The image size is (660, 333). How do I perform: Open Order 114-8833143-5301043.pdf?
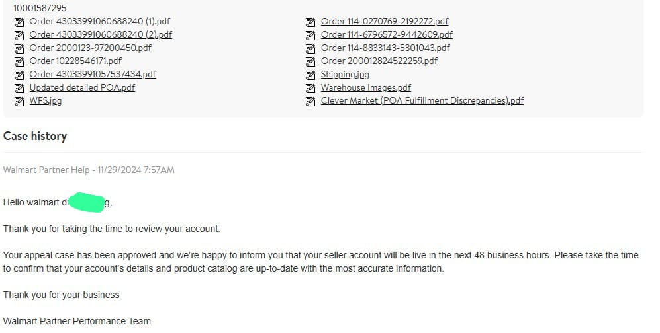(385, 48)
